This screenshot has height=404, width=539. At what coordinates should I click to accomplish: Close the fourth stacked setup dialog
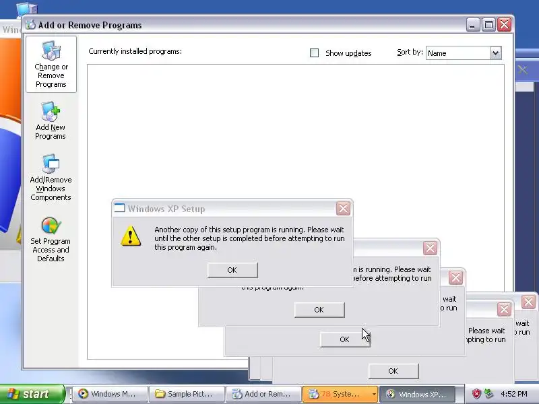point(504,310)
